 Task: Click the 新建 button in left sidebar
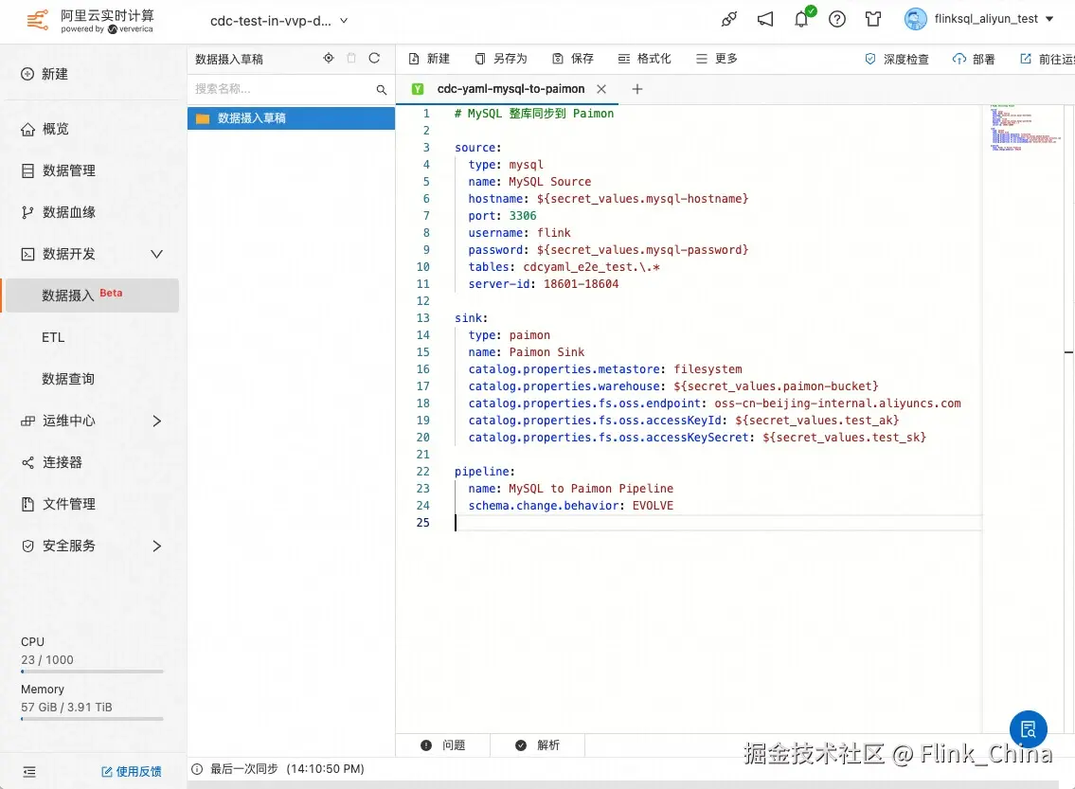(45, 74)
